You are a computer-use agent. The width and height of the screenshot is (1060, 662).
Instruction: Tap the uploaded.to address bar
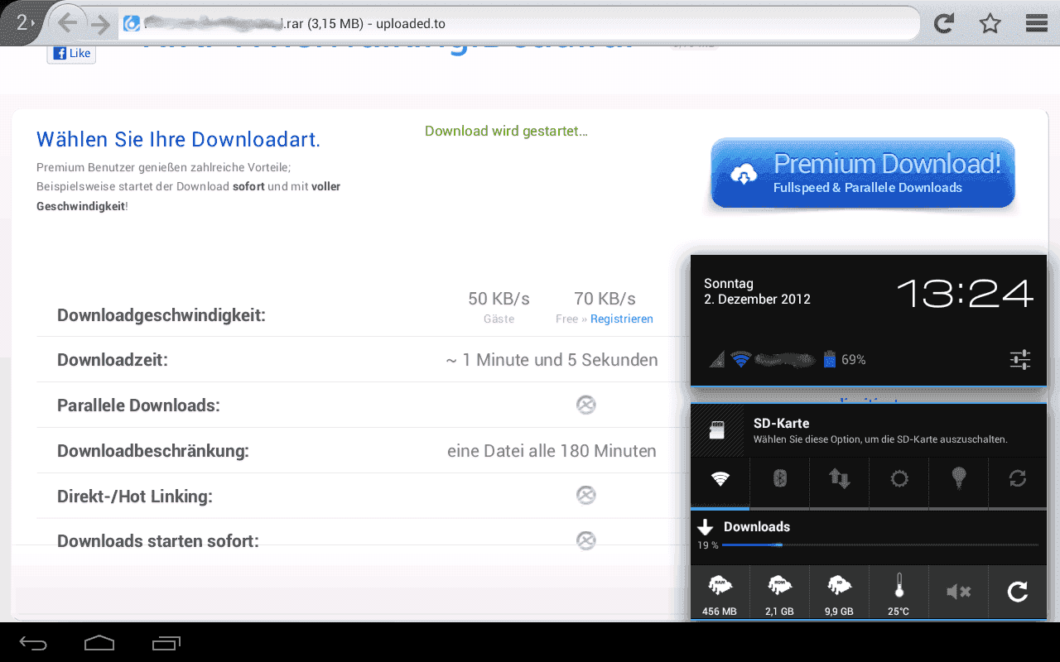[518, 24]
